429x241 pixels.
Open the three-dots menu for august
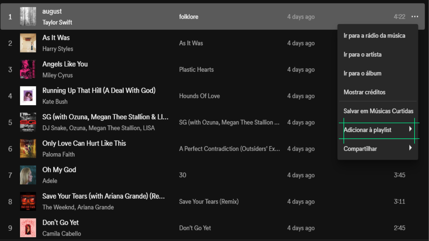(415, 17)
